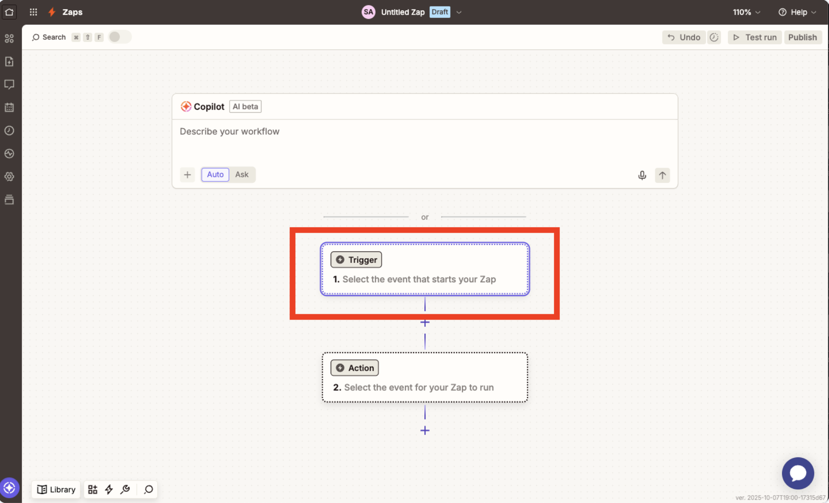Click the magnifier icon in bottom toolbar
The width and height of the screenshot is (829, 503).
click(148, 489)
